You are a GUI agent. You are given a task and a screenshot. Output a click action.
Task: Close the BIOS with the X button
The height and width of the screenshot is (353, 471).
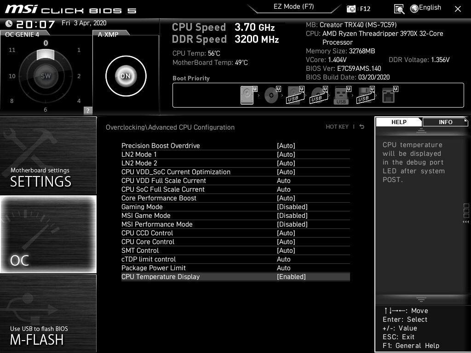coord(458,9)
